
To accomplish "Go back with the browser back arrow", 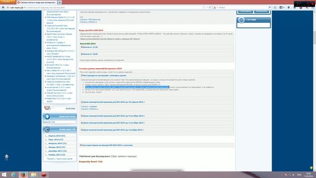I will pyautogui.click(x=3, y=7).
